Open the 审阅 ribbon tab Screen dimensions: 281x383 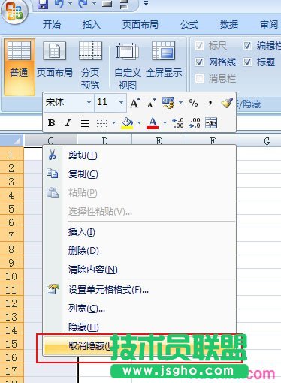(269, 24)
